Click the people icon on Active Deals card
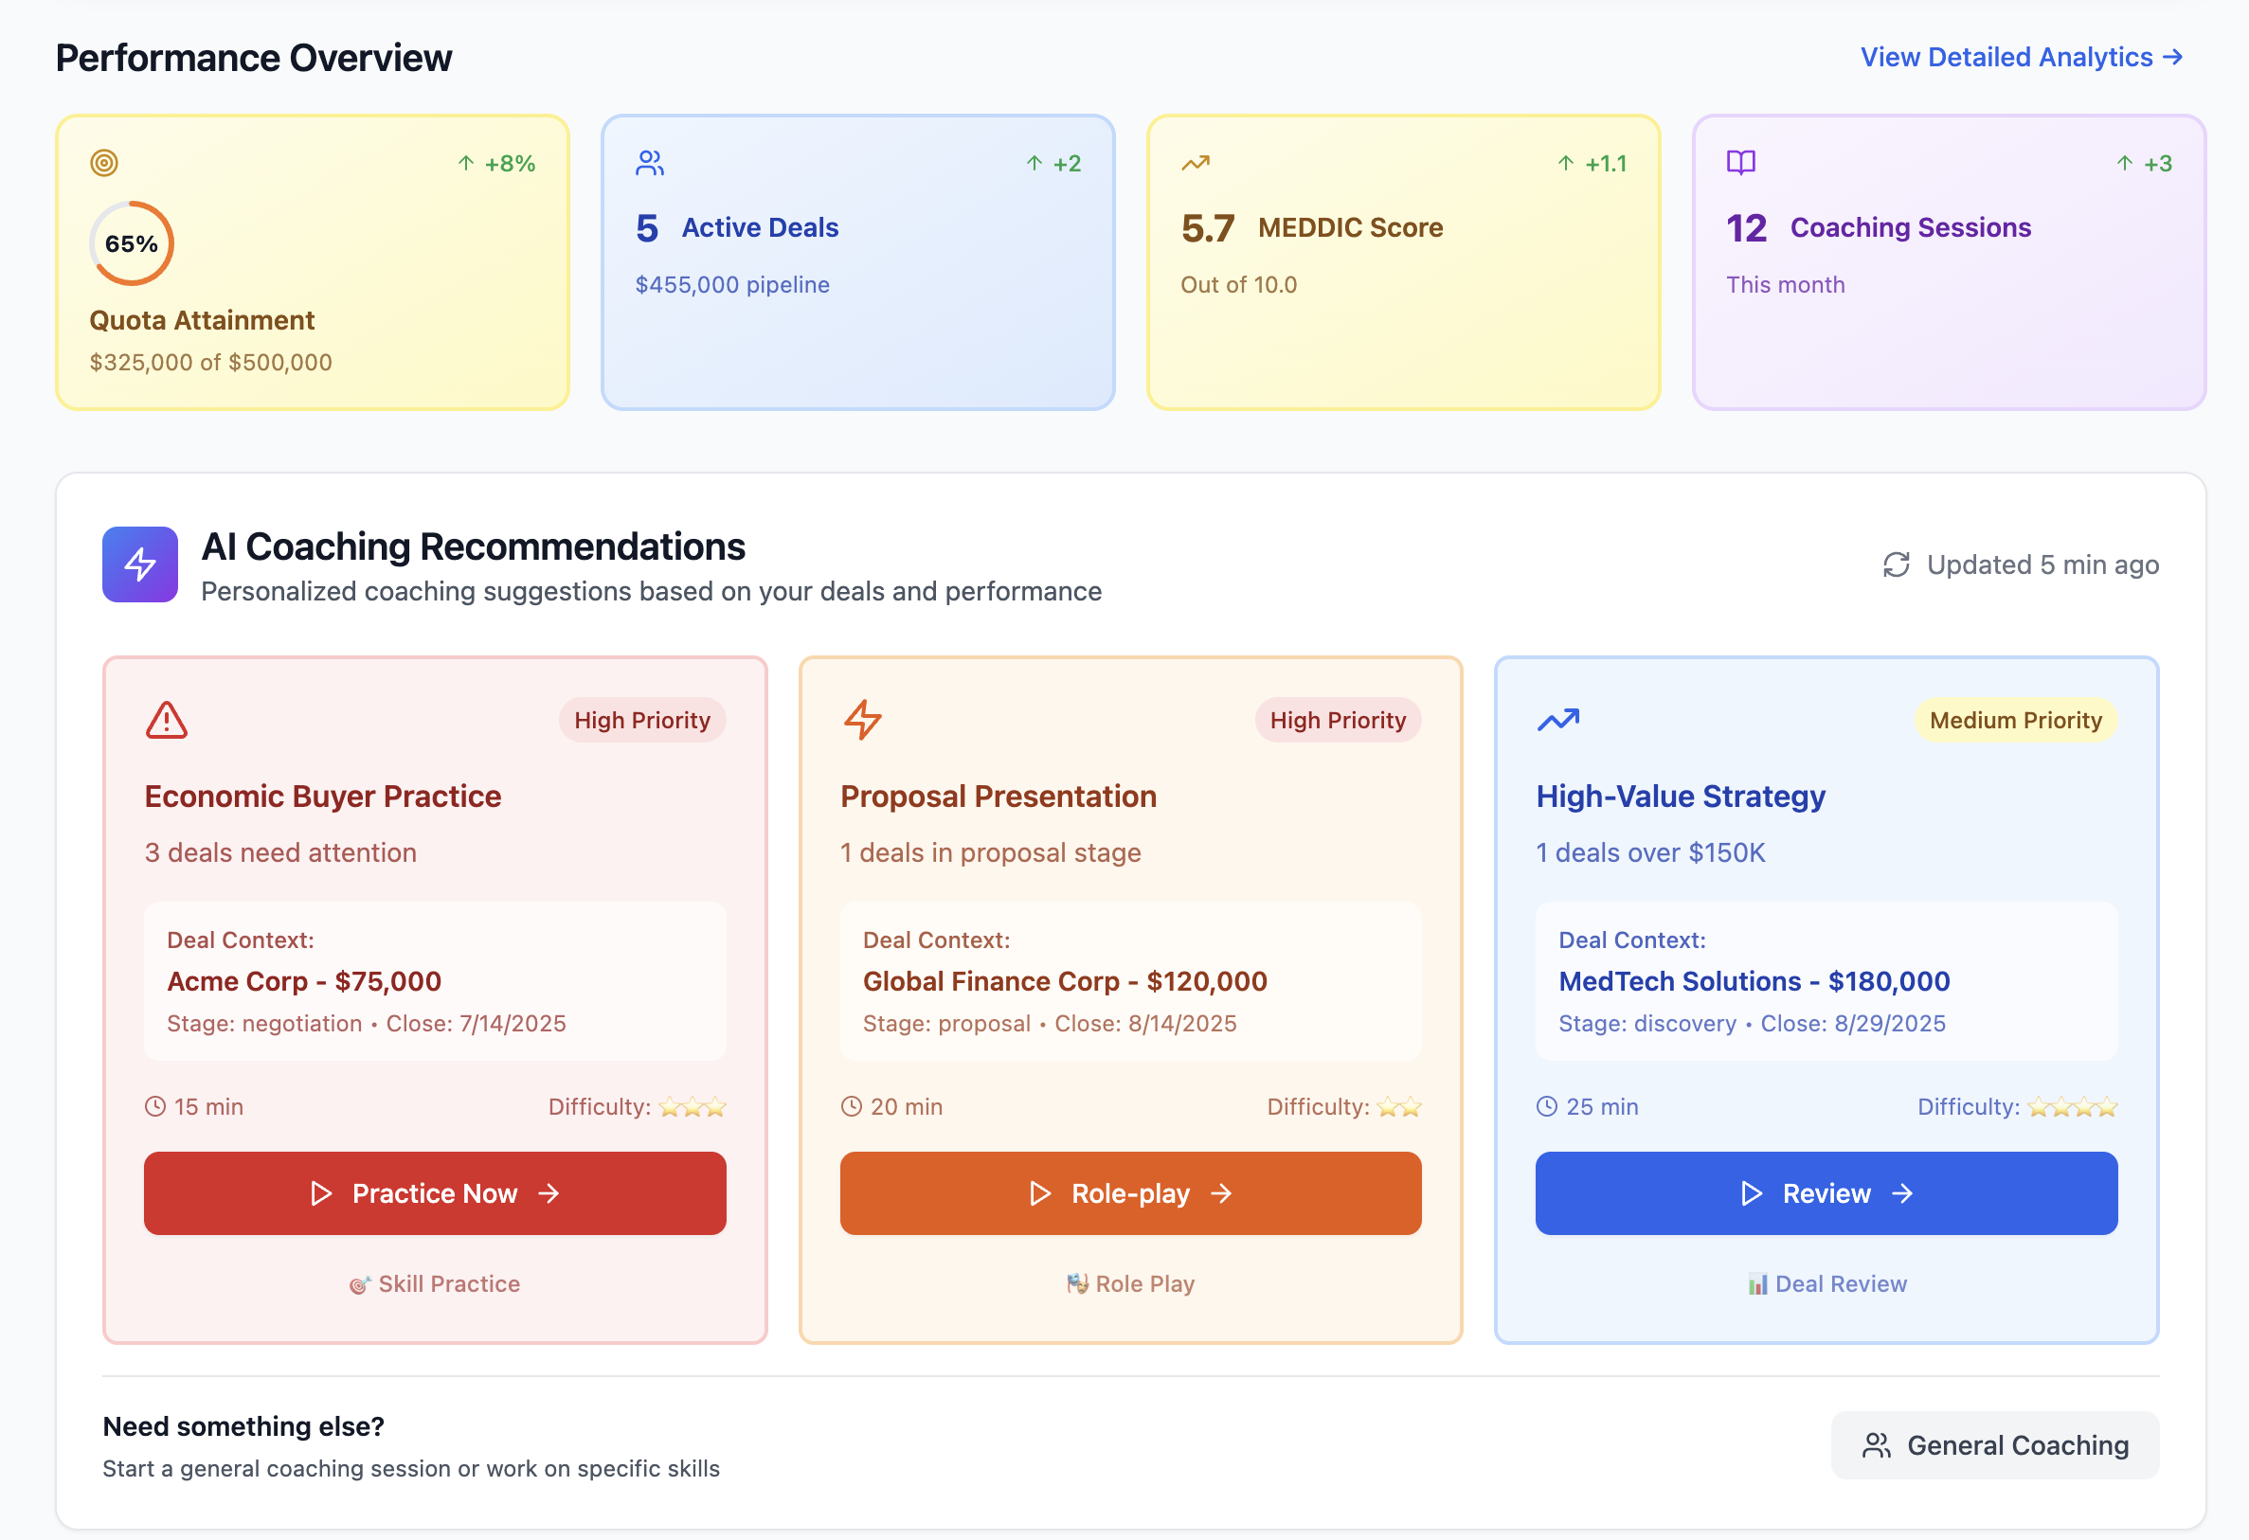Viewport: 2249px width, 1540px height. click(x=649, y=163)
